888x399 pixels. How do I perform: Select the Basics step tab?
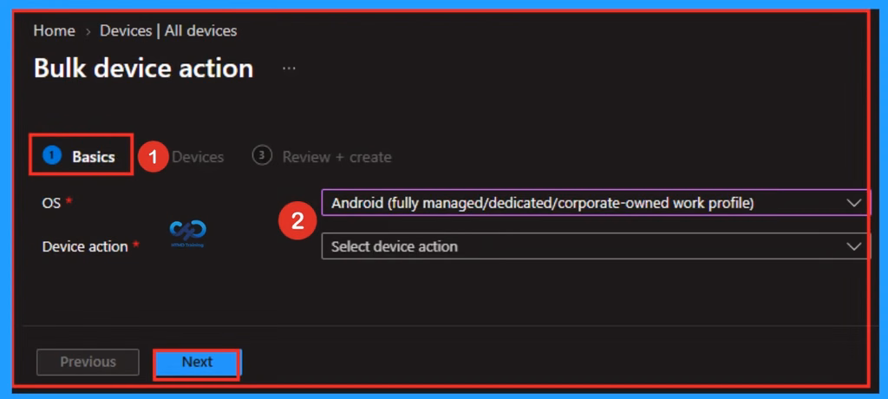(x=79, y=156)
